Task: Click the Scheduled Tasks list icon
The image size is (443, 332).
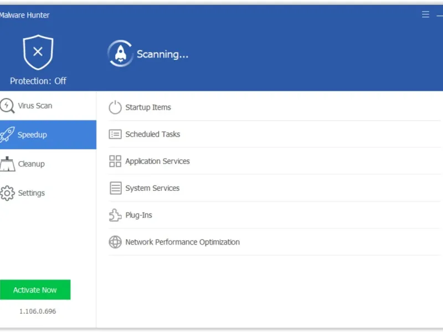Action: pos(115,134)
